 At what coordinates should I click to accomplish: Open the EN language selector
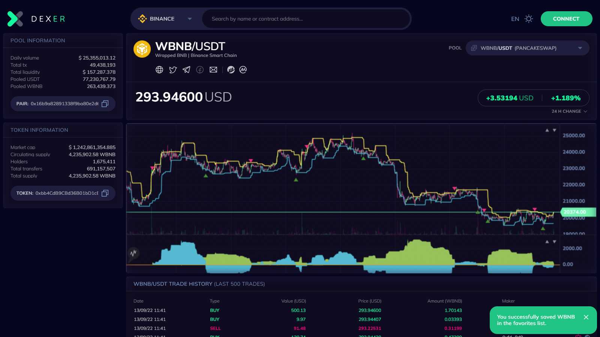tap(515, 19)
